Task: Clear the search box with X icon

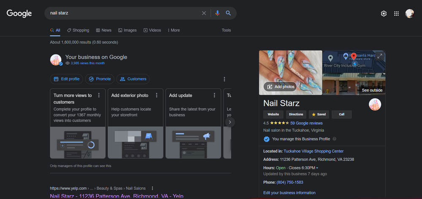Action: point(204,13)
